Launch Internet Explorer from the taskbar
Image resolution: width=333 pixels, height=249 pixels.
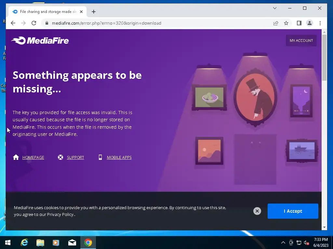point(24,243)
